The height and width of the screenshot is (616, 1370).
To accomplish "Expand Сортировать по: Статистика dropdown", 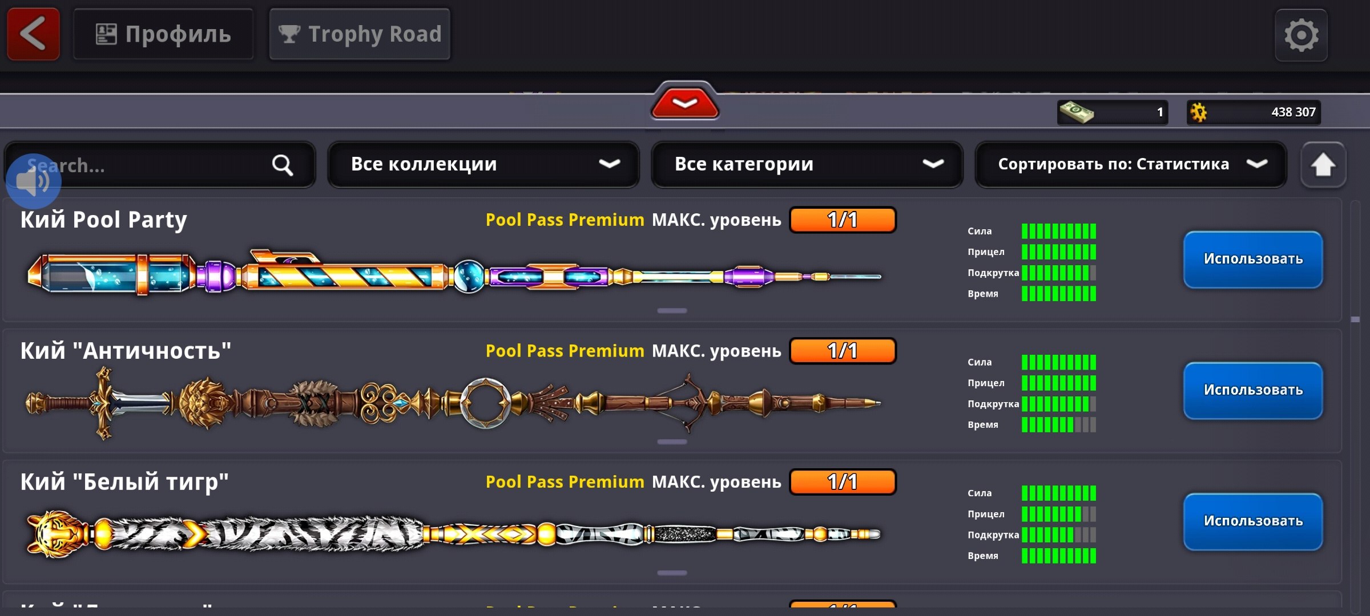I will [x=1131, y=164].
